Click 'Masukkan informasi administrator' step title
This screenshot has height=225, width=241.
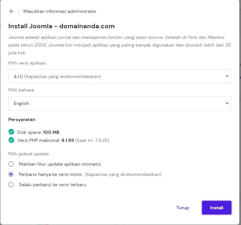pyautogui.click(x=60, y=11)
